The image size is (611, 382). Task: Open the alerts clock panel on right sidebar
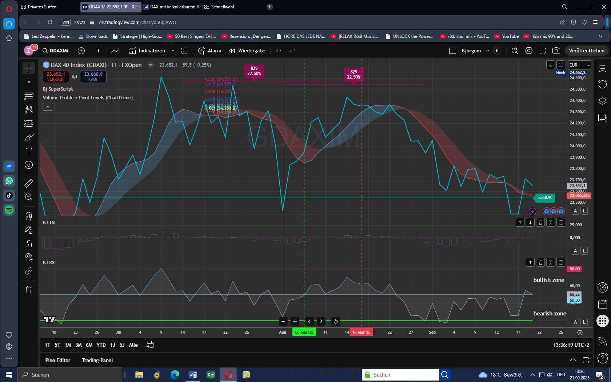[x=603, y=84]
